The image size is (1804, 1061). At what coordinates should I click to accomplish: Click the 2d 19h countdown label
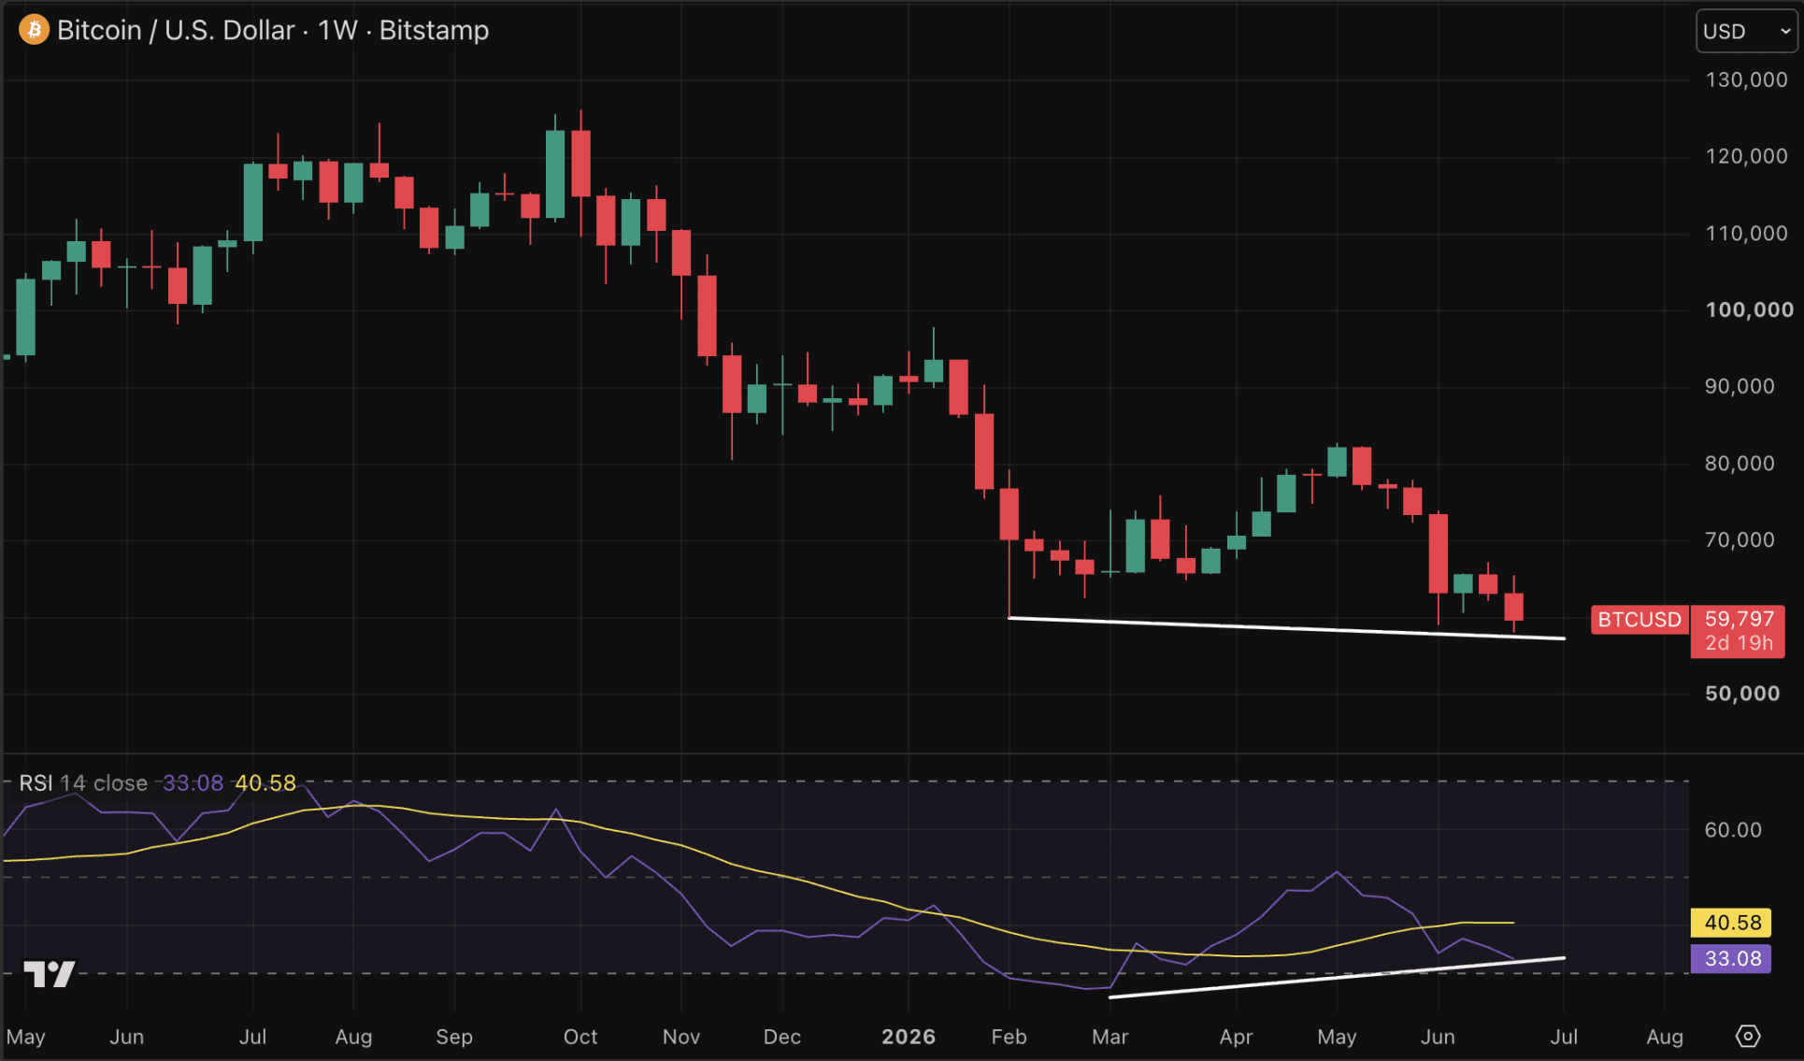coord(1739,643)
